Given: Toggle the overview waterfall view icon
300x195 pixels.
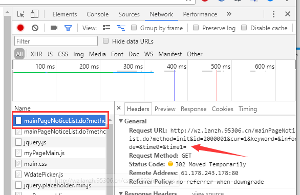Looking at the screenshot, I should point(121,28).
